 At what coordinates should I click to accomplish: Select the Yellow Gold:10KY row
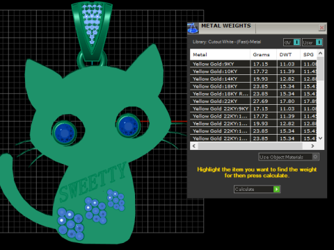(x=253, y=72)
